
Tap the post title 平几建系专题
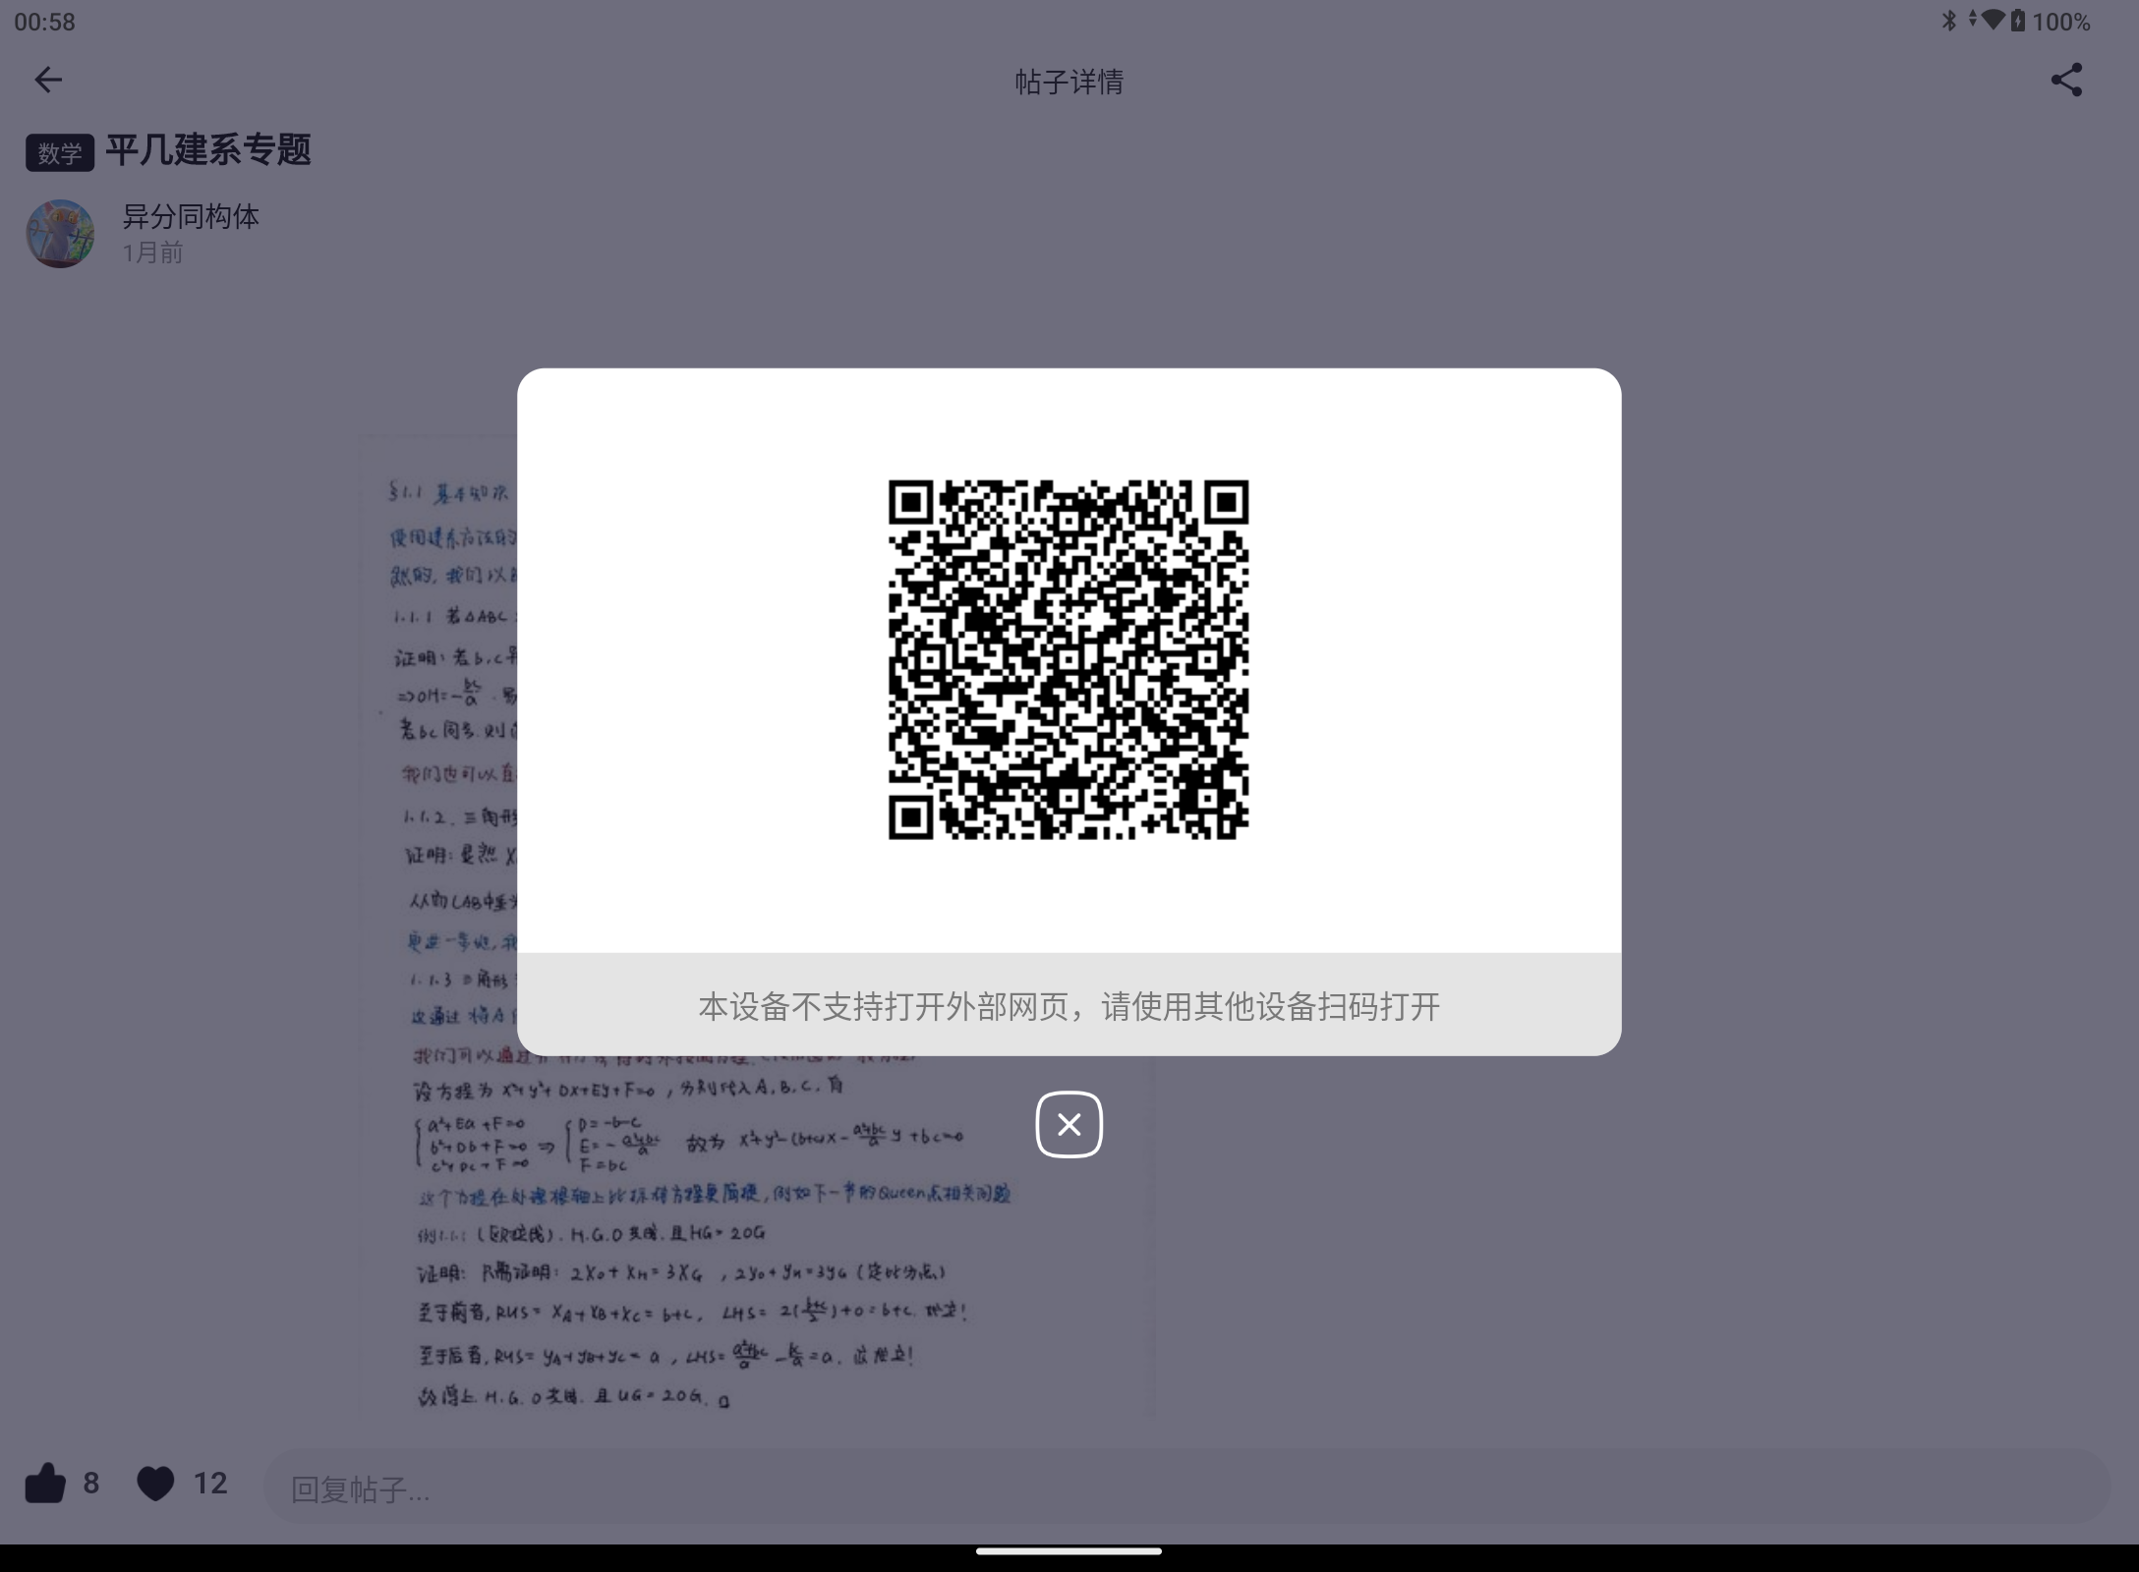[x=208, y=150]
